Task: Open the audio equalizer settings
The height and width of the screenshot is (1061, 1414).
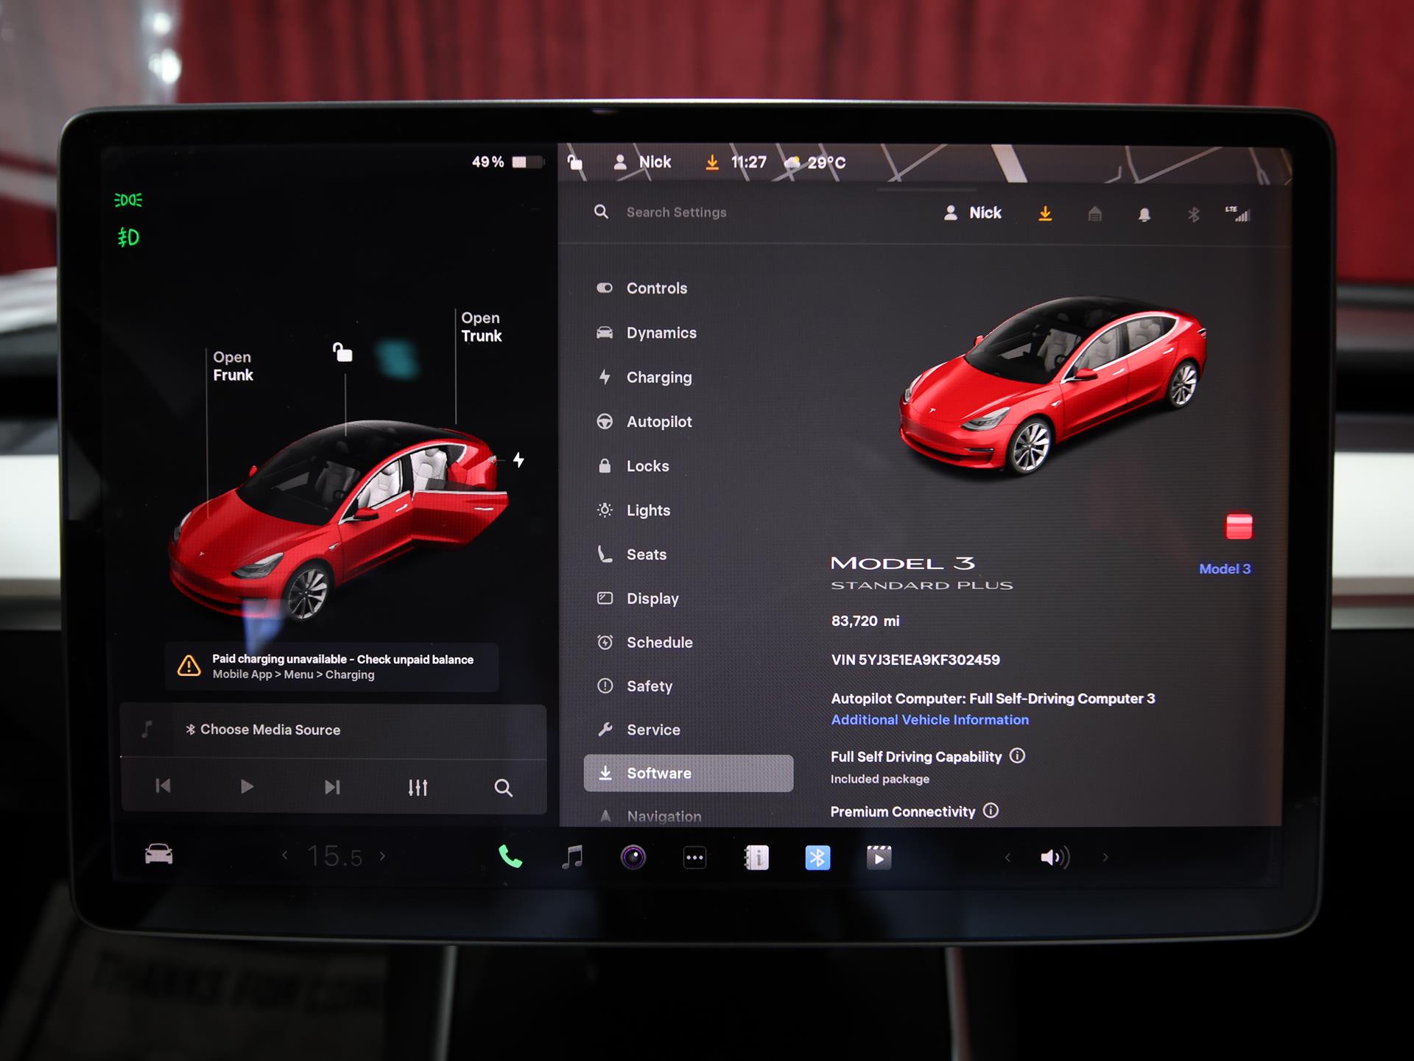Action: pos(418,788)
